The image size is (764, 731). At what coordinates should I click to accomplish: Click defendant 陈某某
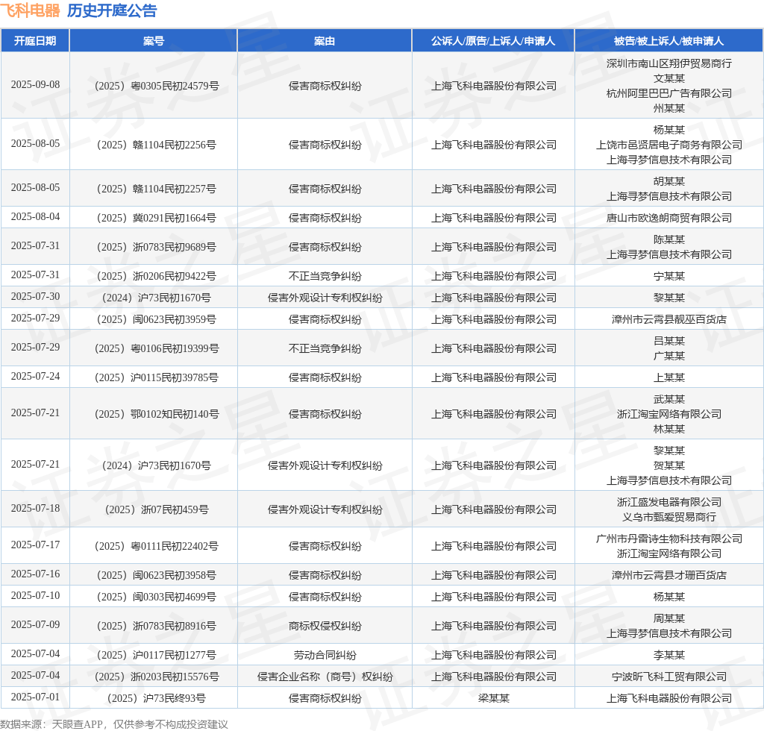click(669, 239)
